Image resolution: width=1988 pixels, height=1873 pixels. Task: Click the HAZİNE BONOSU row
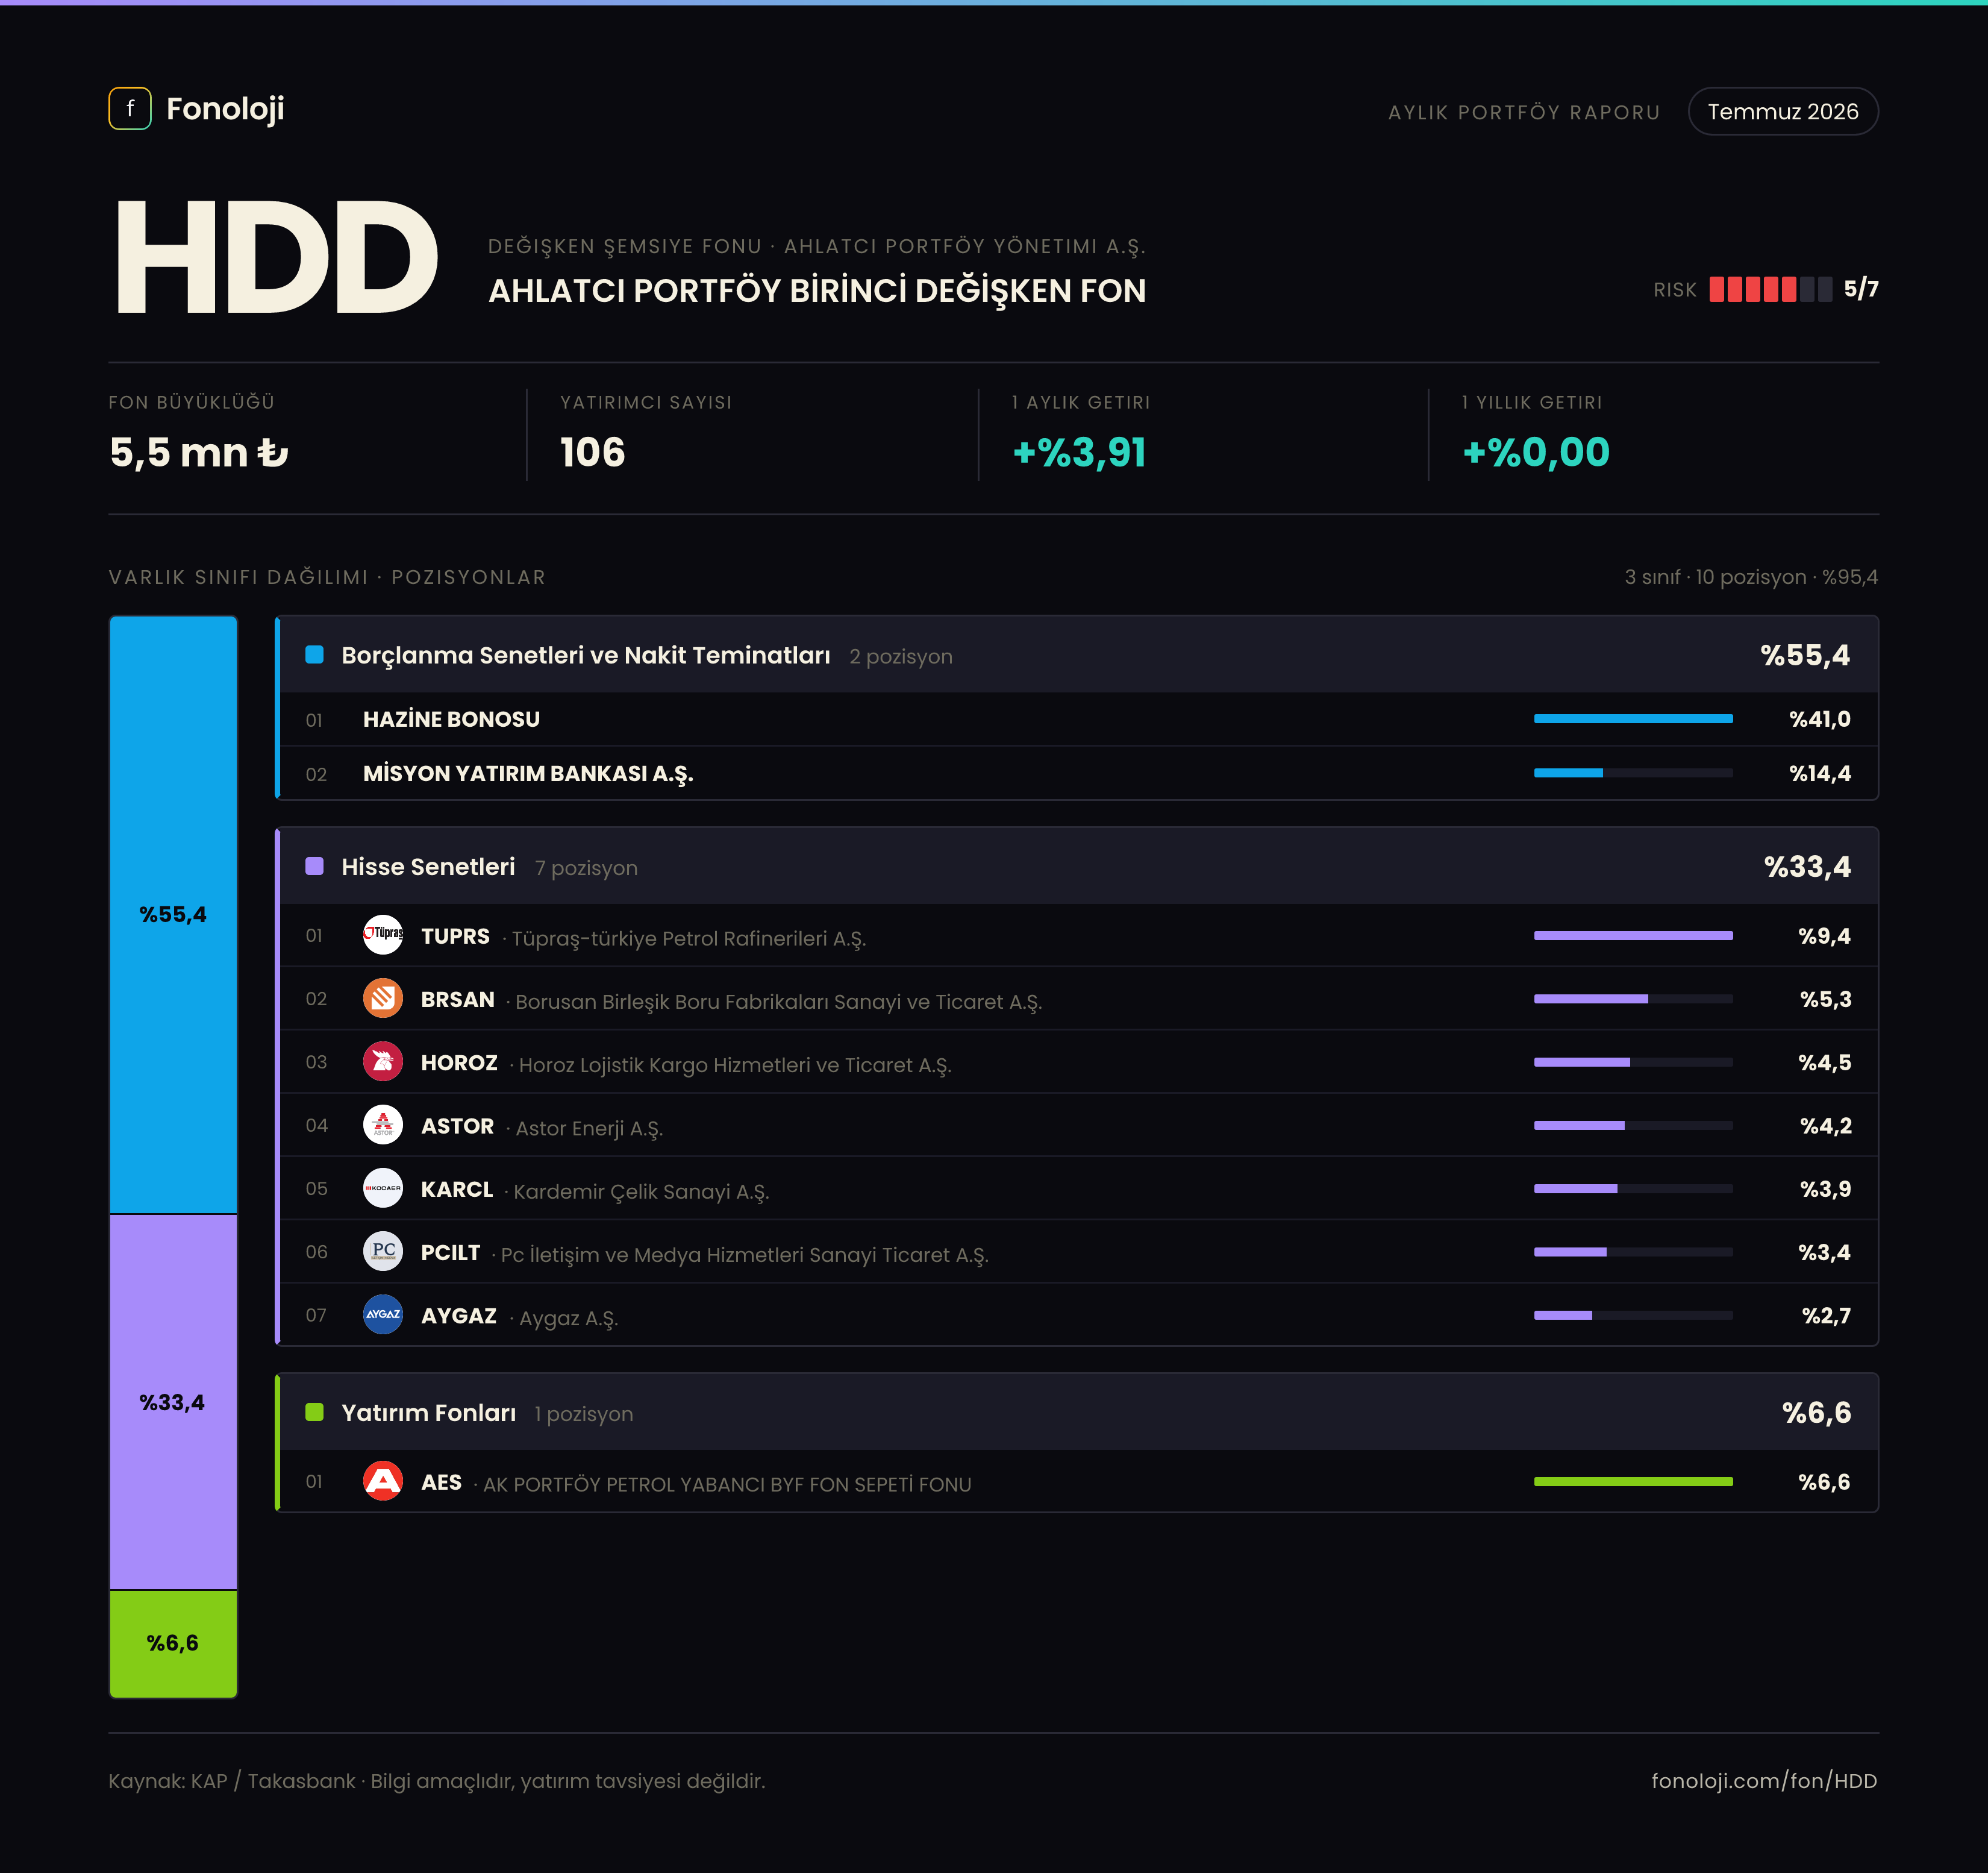coord(1078,720)
